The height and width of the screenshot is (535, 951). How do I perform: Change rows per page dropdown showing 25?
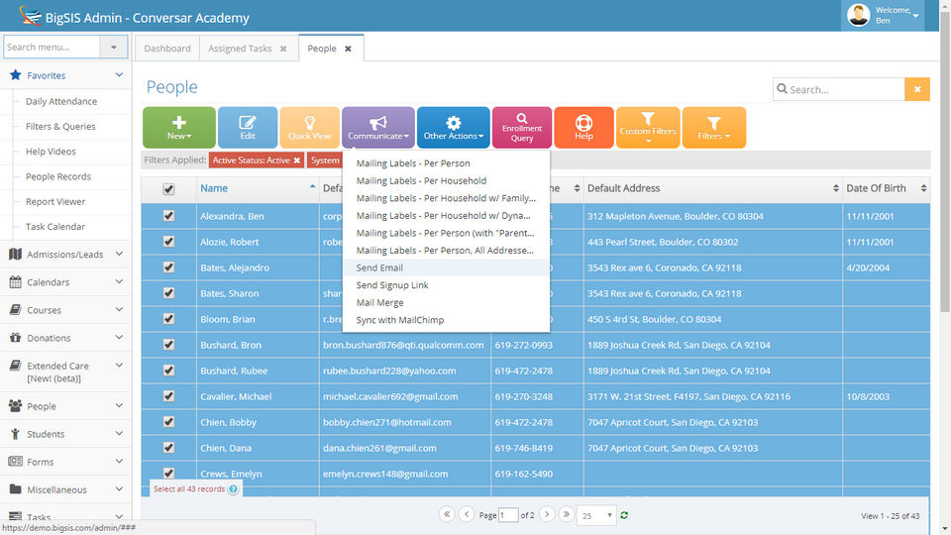coord(596,515)
